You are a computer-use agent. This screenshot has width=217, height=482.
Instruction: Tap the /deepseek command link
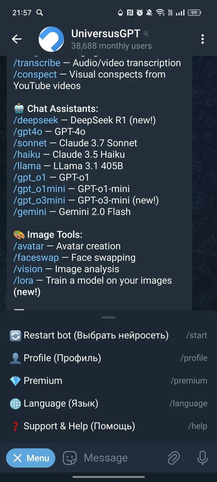click(36, 120)
